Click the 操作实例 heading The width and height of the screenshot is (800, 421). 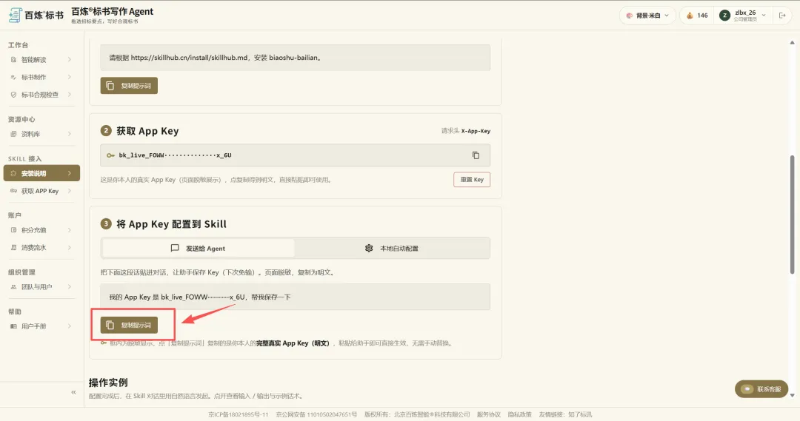click(x=108, y=383)
